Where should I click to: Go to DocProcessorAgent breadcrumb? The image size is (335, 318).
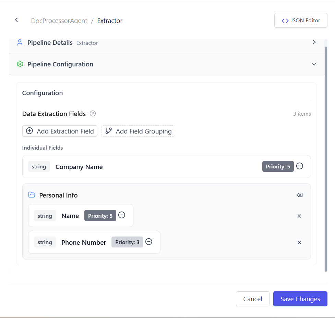click(x=59, y=21)
